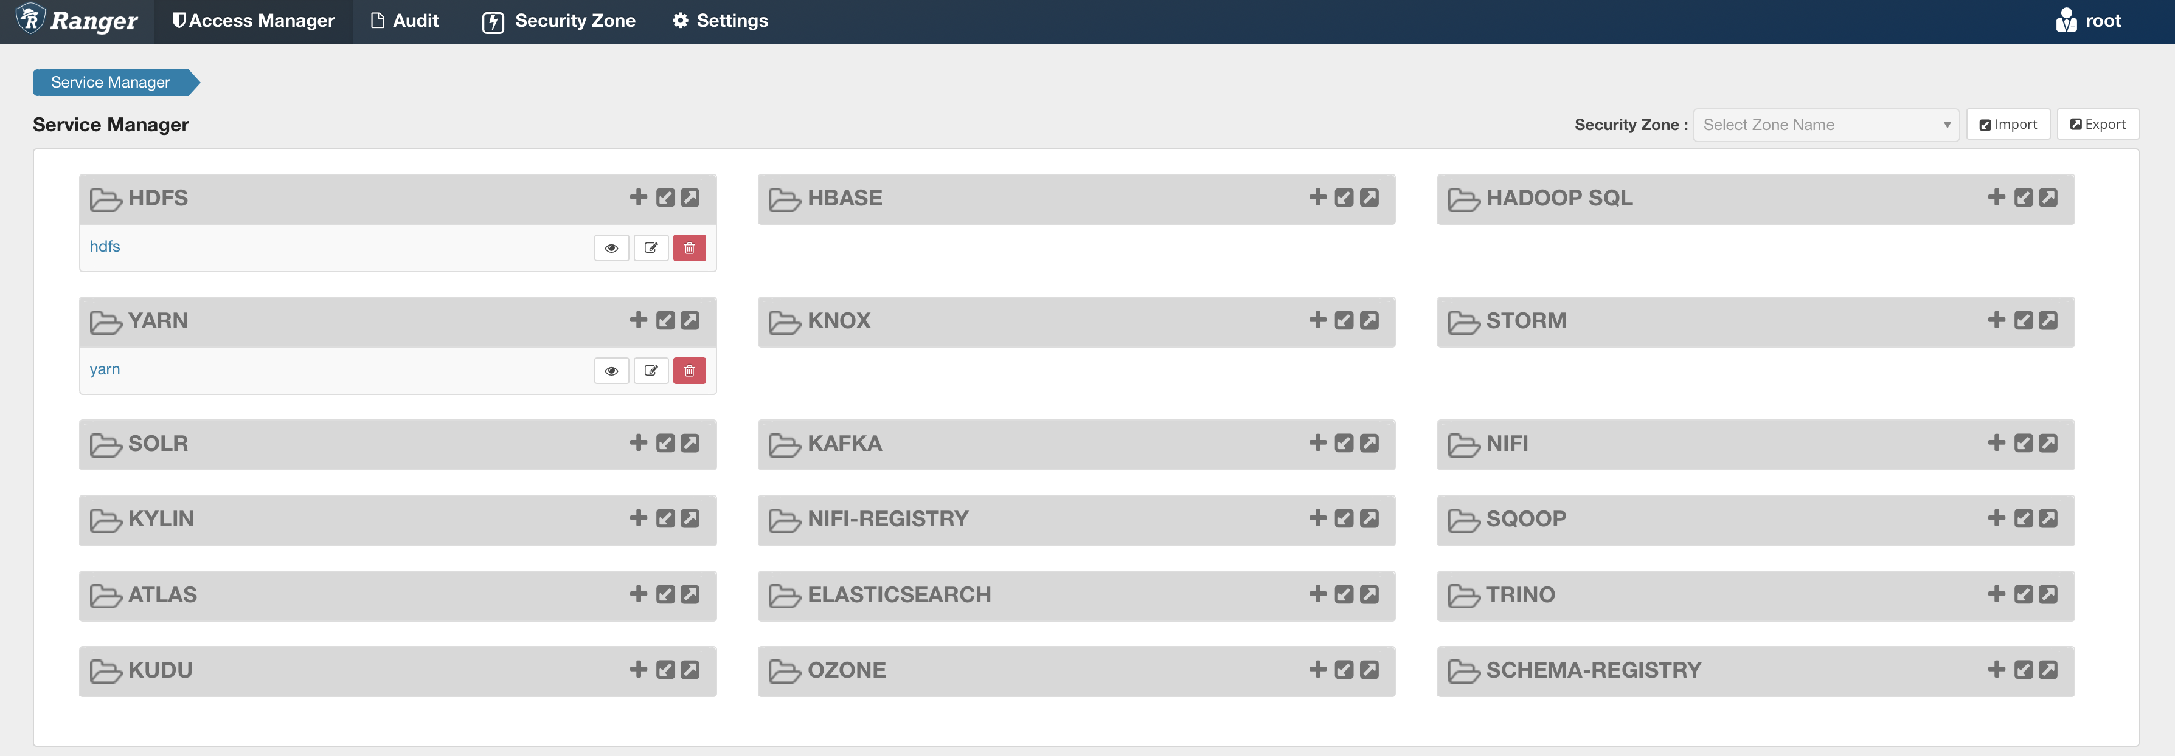Click the Import button
This screenshot has height=756, width=2175.
[2008, 125]
